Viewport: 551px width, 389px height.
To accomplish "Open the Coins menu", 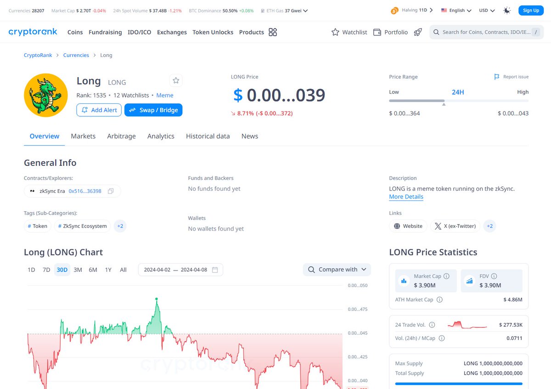I will [x=75, y=32].
